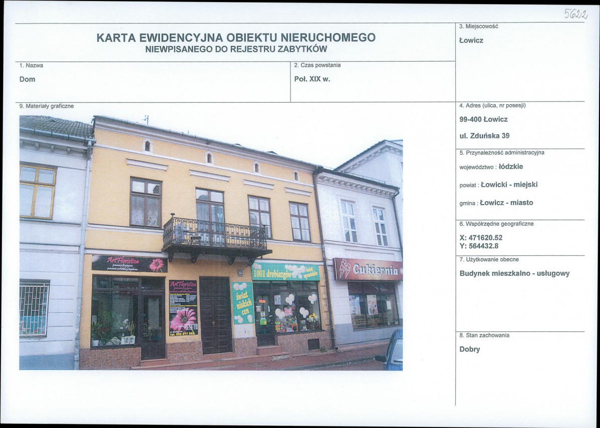Click the 'Art Floristica' banner above shop window
Screen dimensions: 600x428
[x=129, y=264]
